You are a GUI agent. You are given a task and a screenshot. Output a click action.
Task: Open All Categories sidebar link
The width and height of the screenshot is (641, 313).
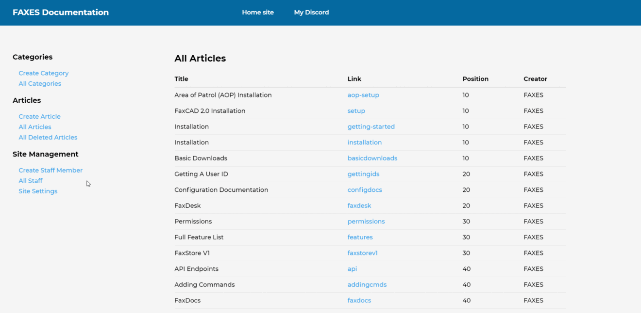coord(40,84)
